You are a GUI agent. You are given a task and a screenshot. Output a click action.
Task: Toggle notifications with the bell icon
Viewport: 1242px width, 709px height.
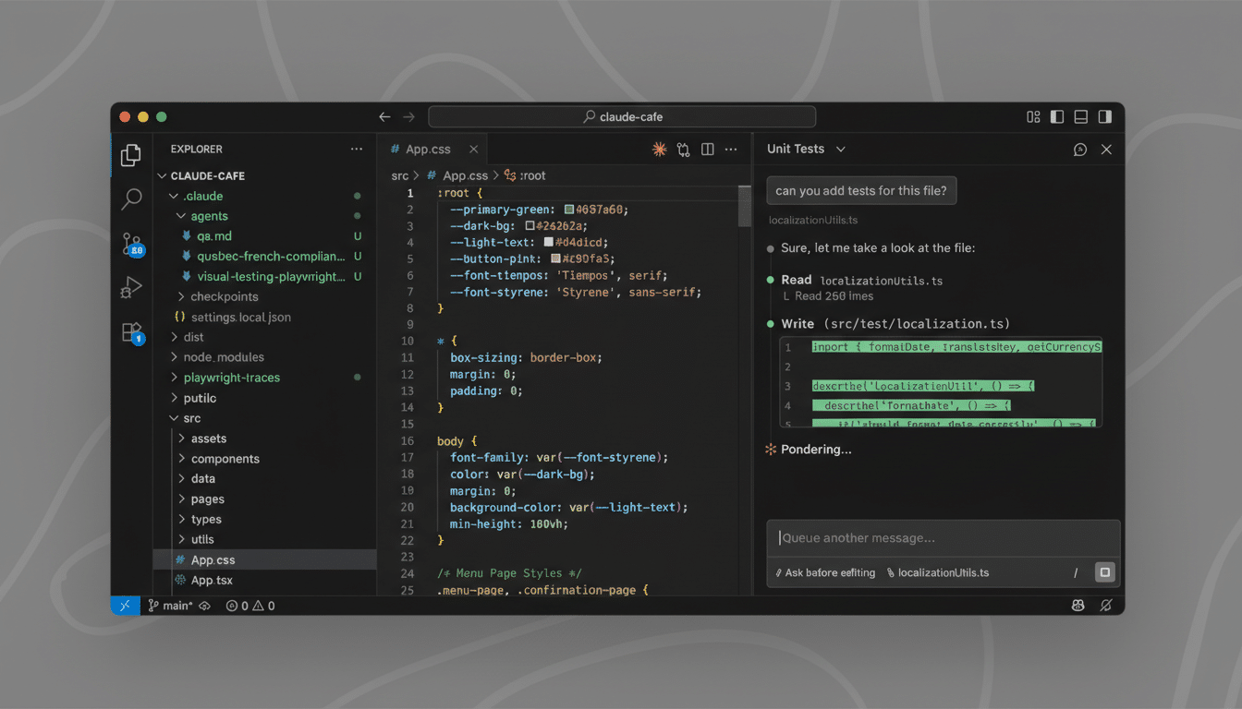pos(1106,605)
